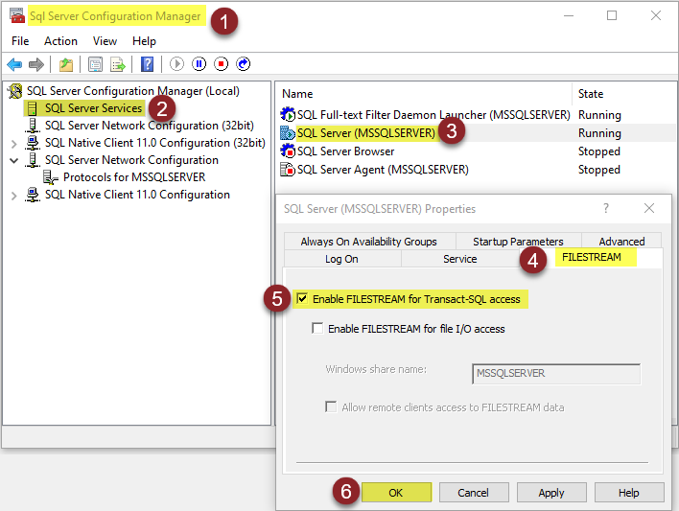Open the Action menu
This screenshot has height=511, width=679.
(60, 41)
